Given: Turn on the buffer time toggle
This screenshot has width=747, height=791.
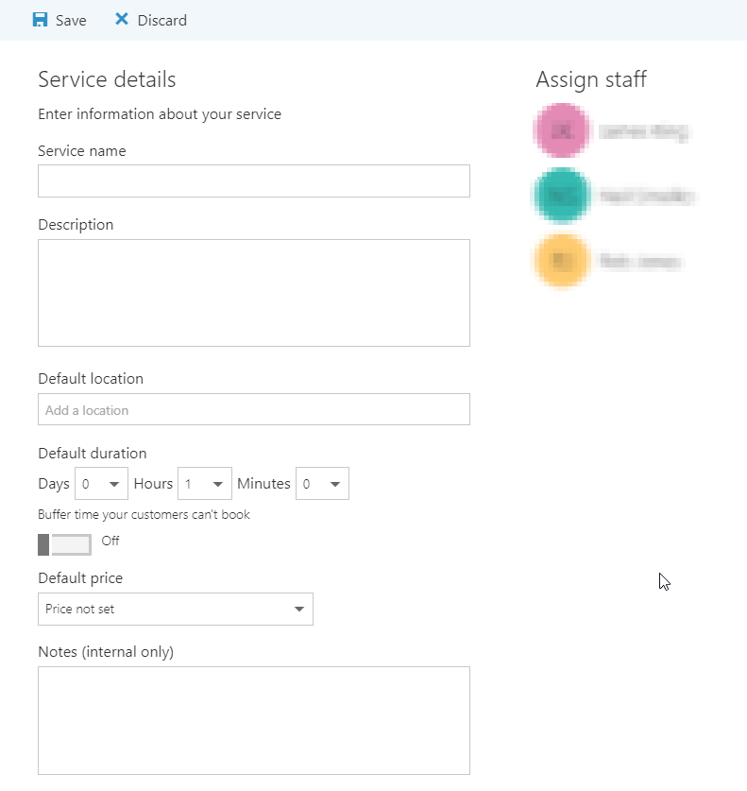Looking at the screenshot, I should pyautogui.click(x=64, y=545).
